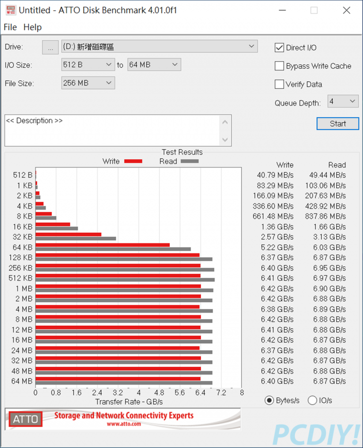The height and width of the screenshot is (448, 363).
Task: Click the 40.79 MB/s write value
Action: coord(275,175)
